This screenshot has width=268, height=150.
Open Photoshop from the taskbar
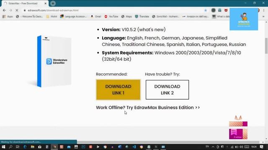point(83,147)
